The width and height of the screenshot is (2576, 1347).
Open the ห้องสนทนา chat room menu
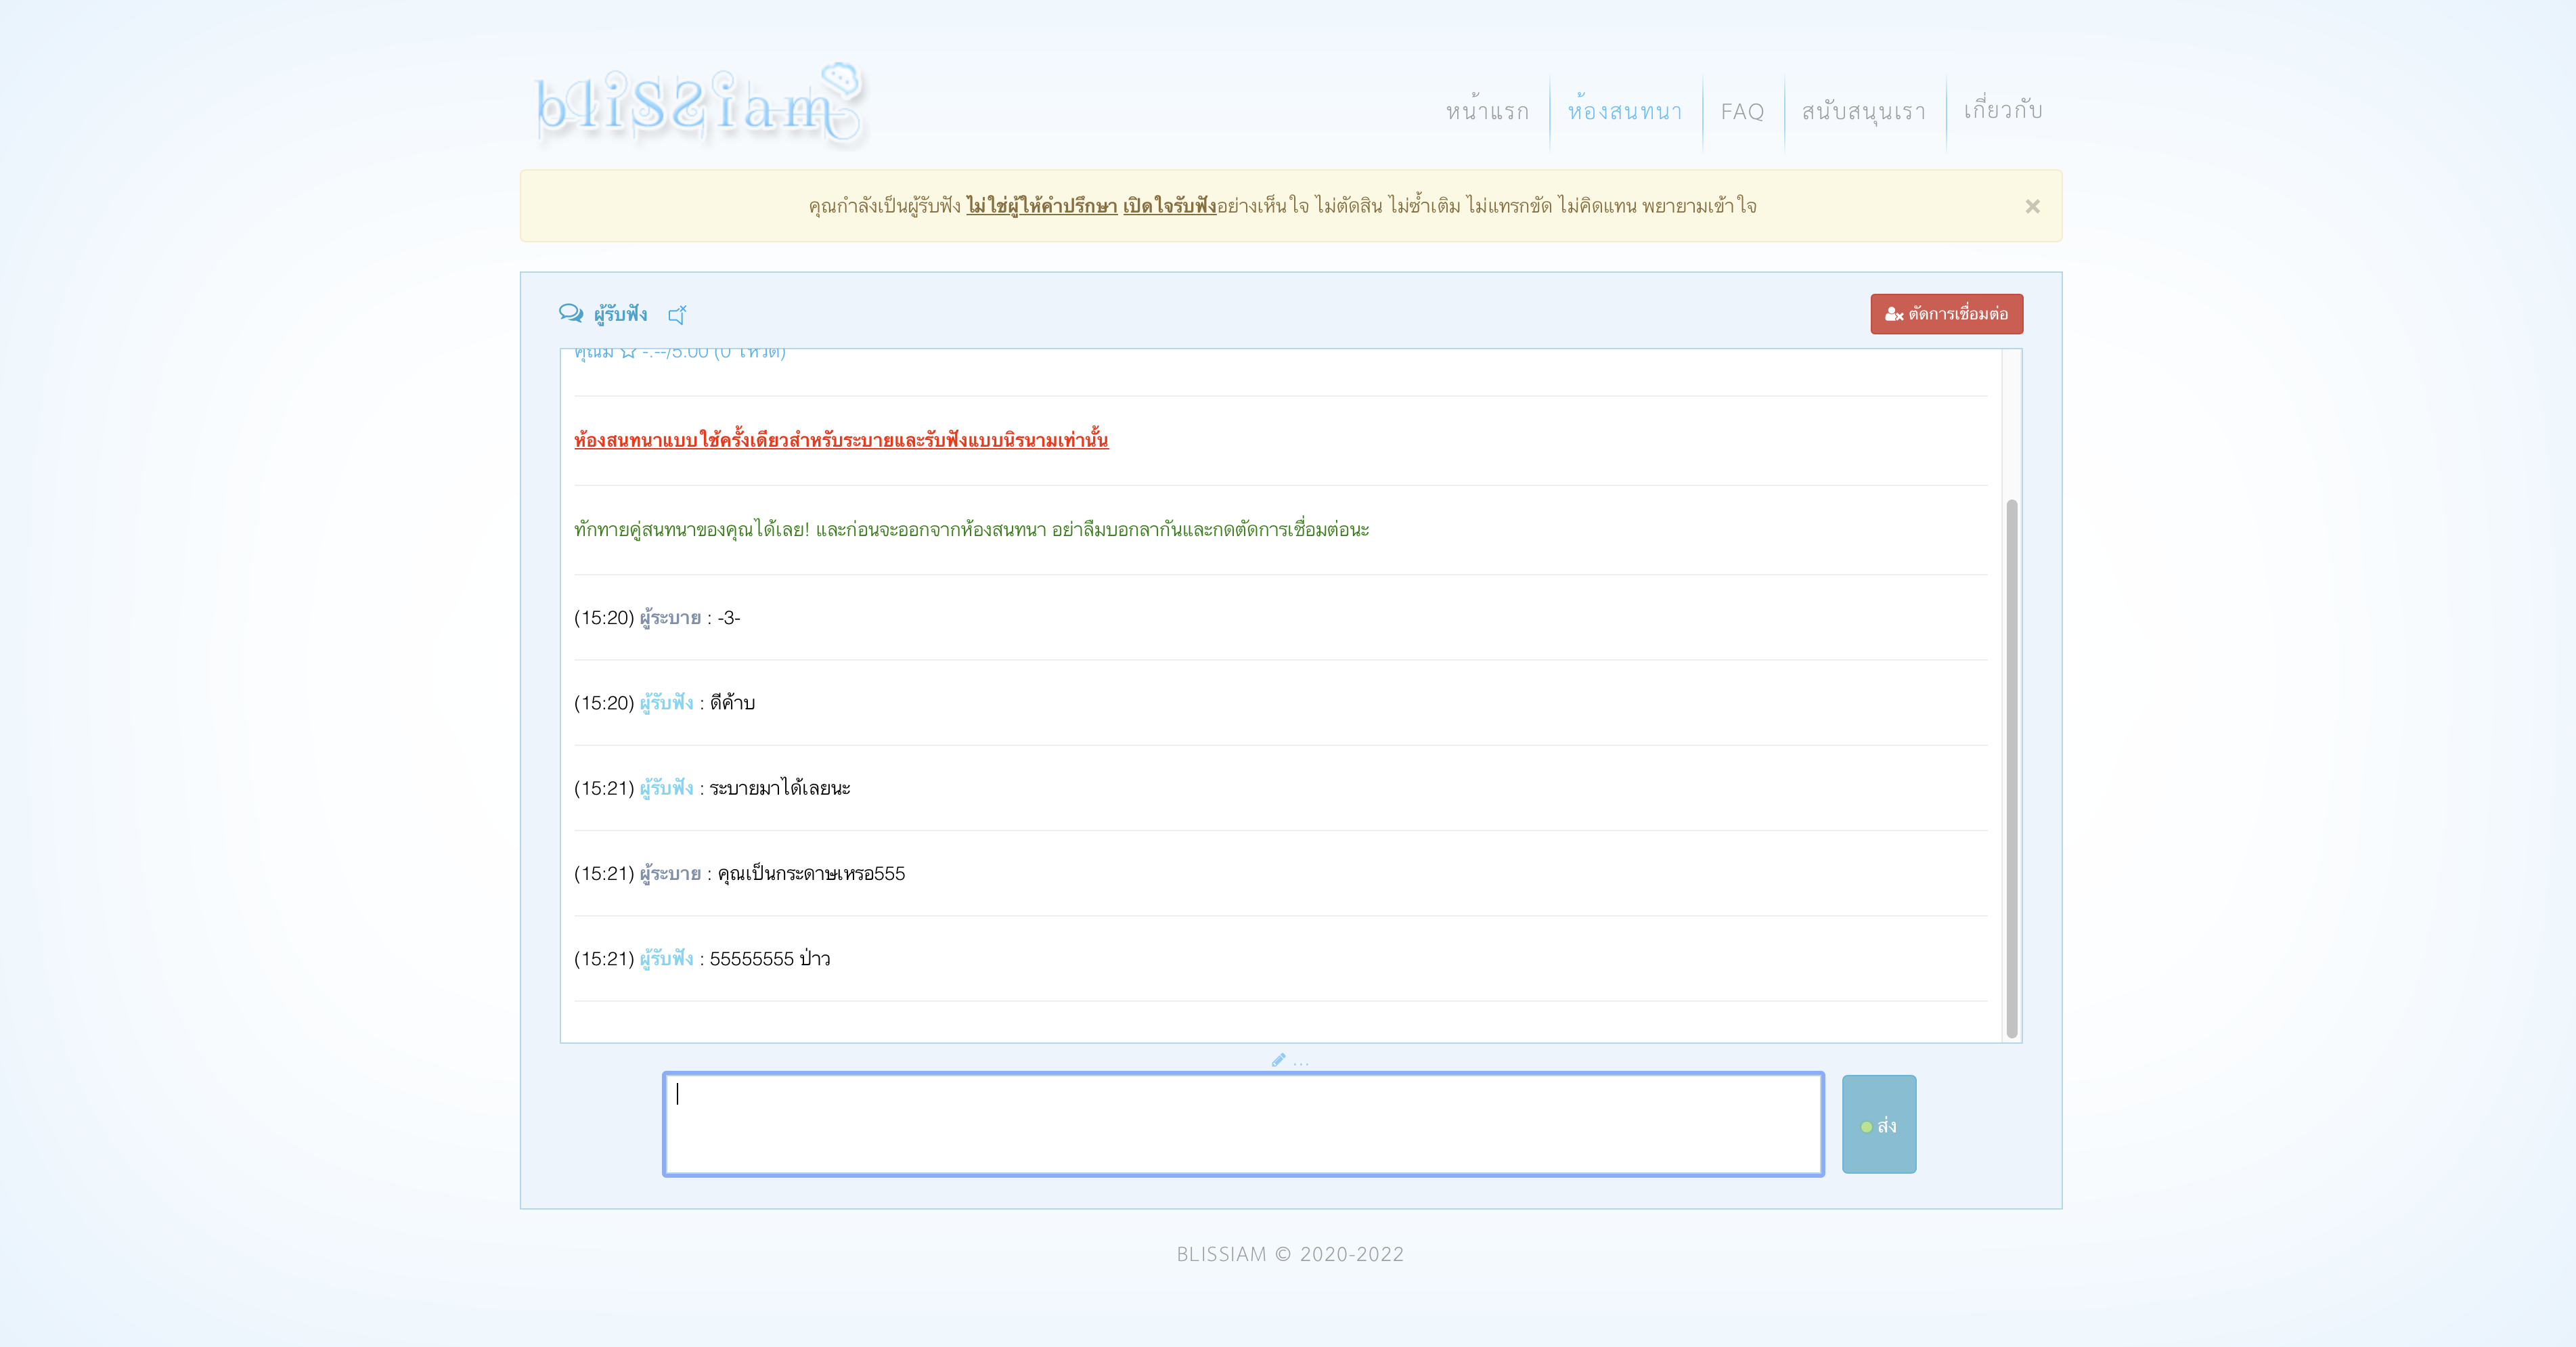tap(1625, 111)
